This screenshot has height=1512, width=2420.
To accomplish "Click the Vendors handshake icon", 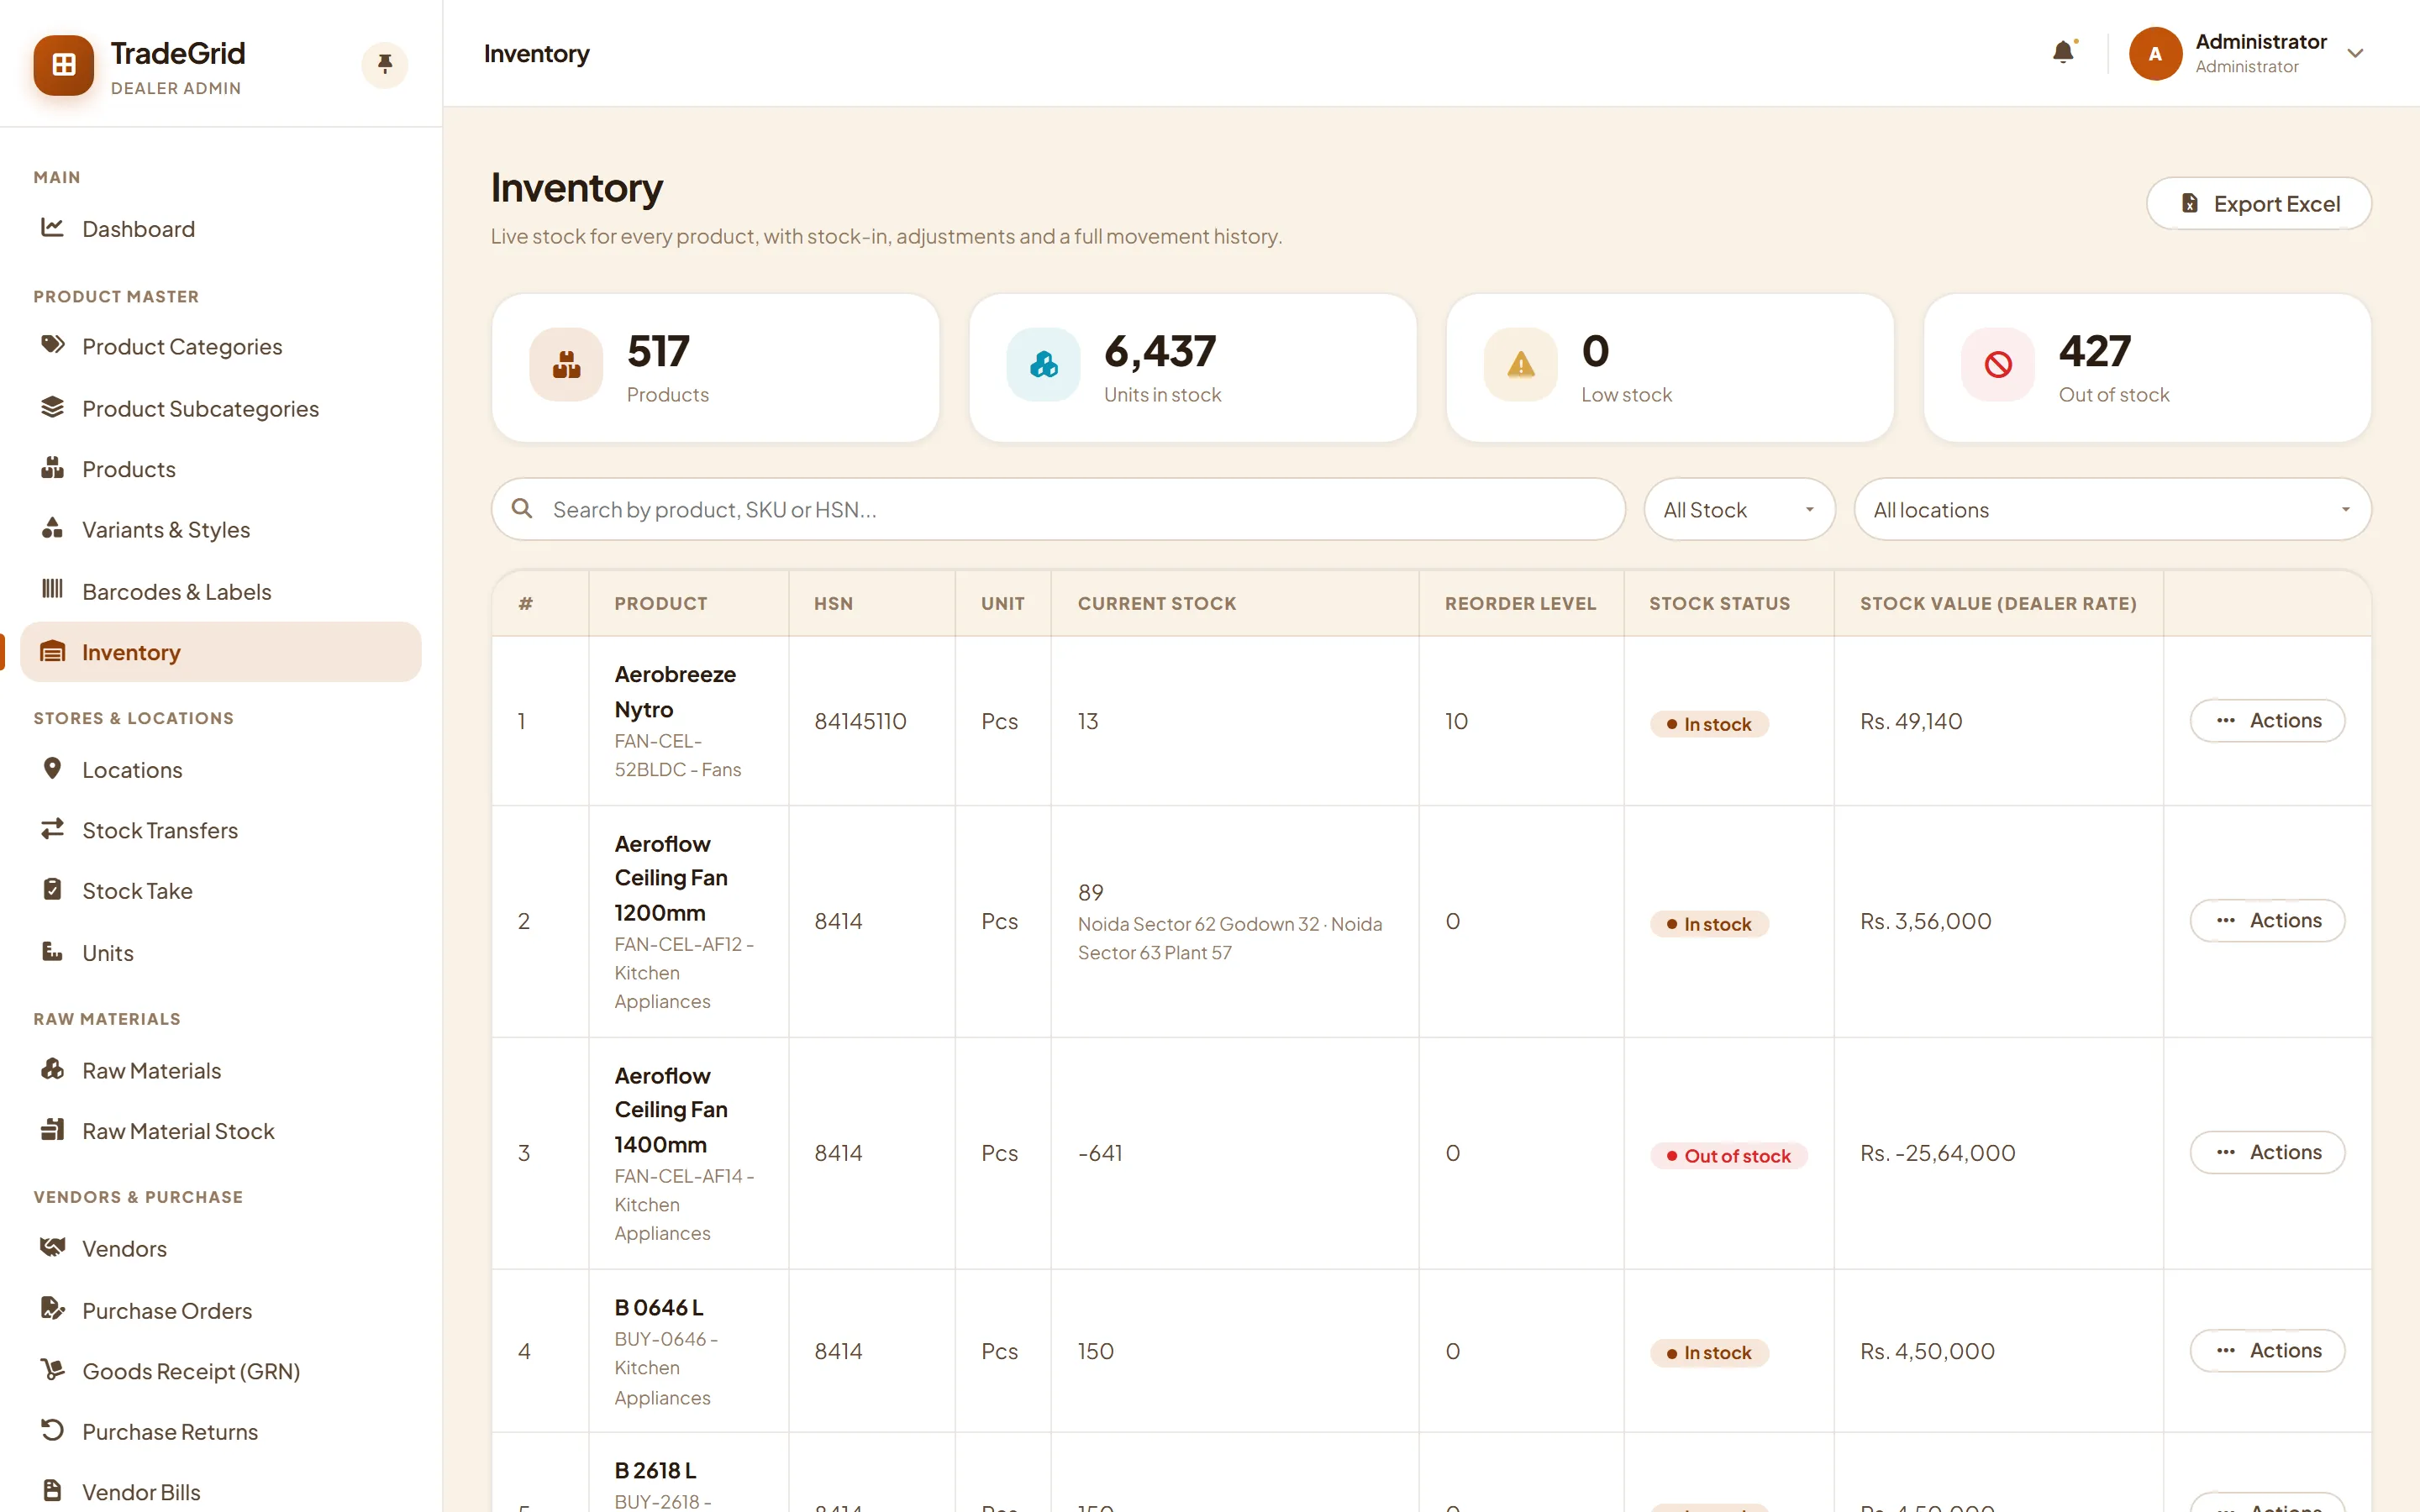I will (x=52, y=1247).
